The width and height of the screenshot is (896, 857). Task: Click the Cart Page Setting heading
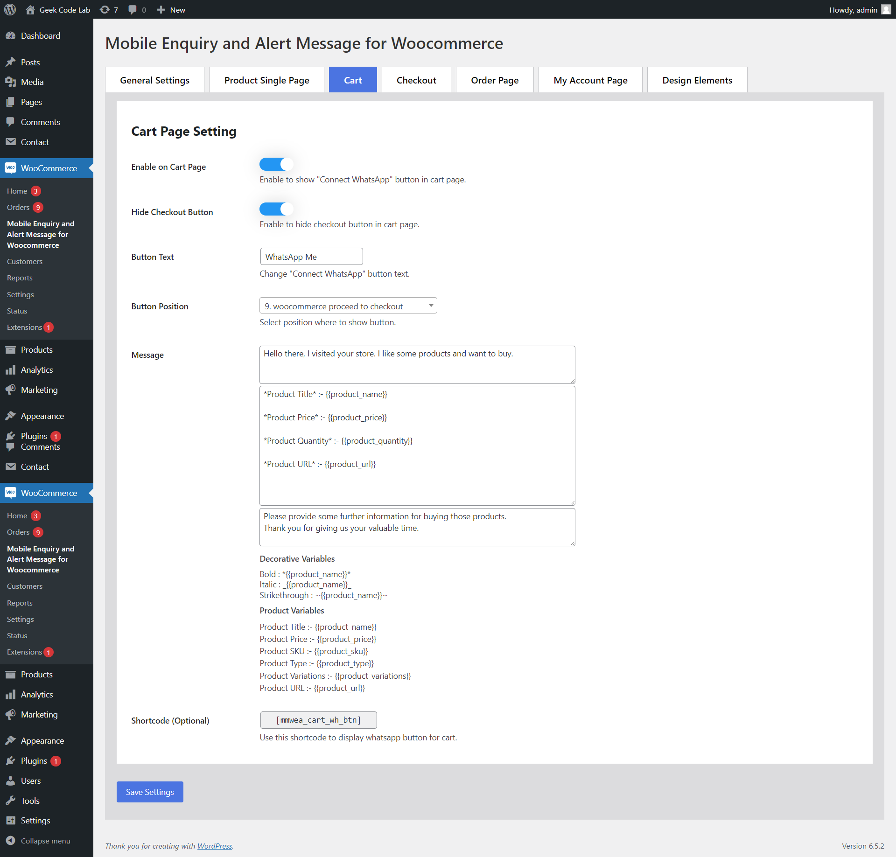click(x=184, y=132)
